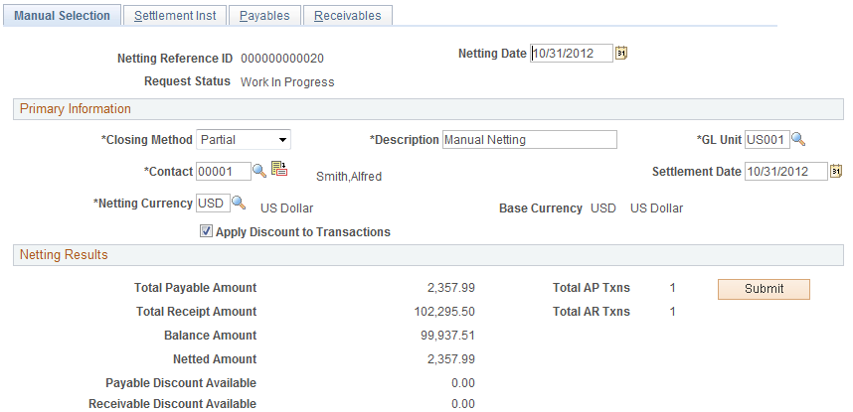Focus the Netting Date input field

[x=572, y=54]
